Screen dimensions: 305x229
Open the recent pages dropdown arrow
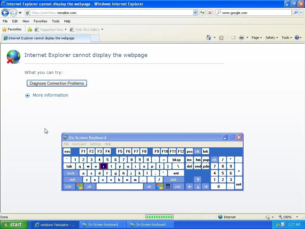point(20,13)
